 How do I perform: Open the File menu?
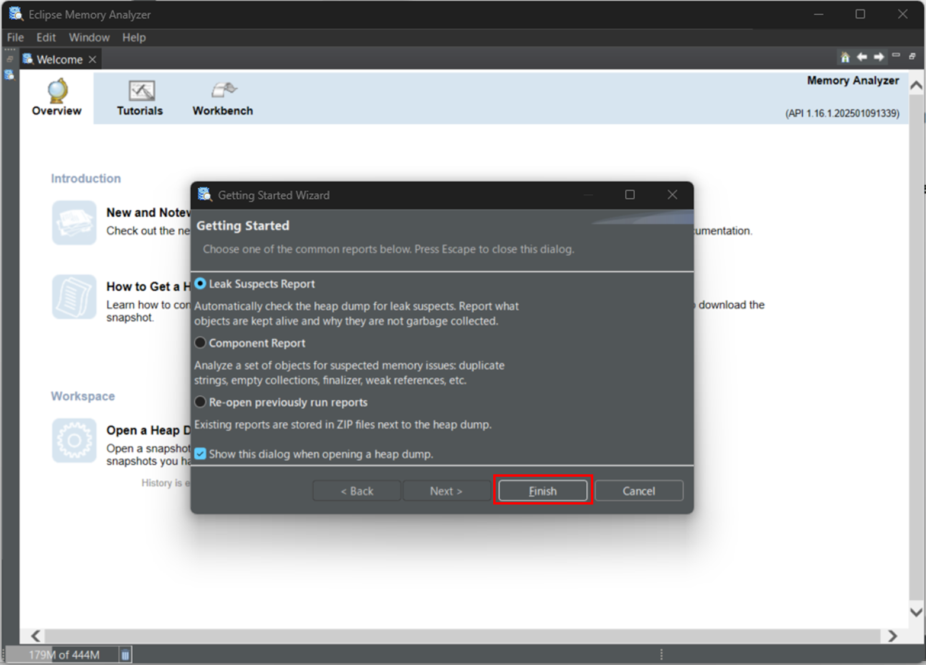[15, 37]
